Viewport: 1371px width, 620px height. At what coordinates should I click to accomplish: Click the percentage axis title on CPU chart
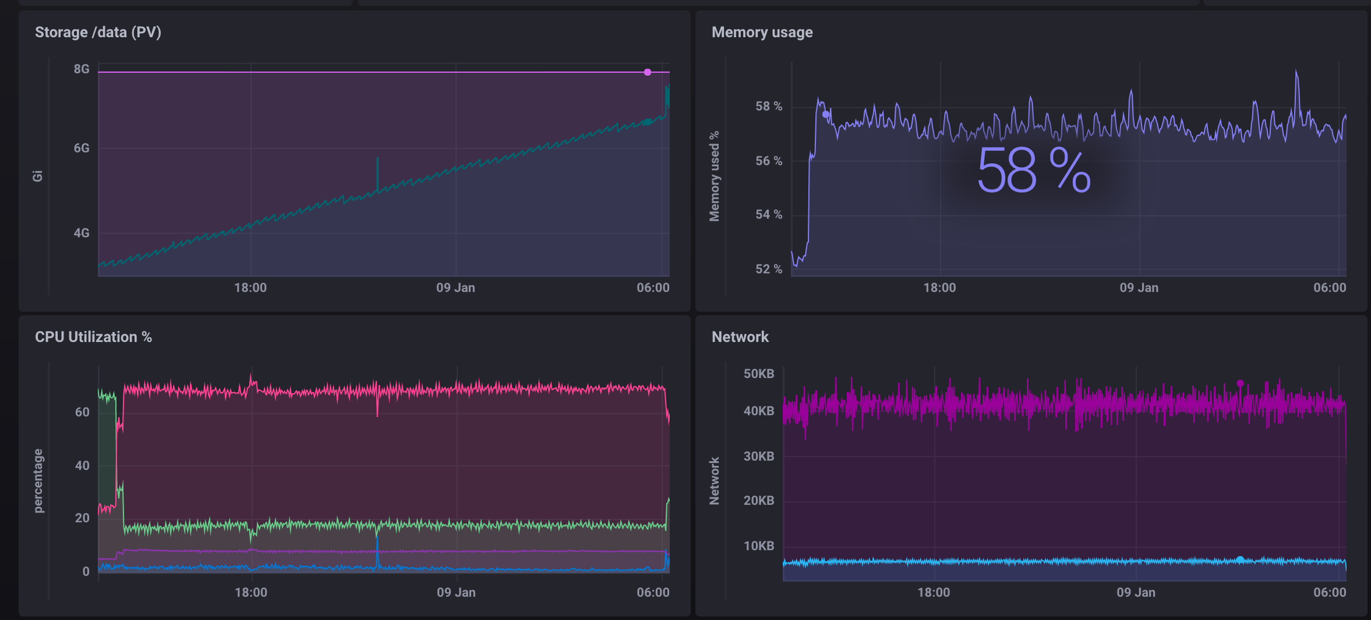click(x=38, y=481)
